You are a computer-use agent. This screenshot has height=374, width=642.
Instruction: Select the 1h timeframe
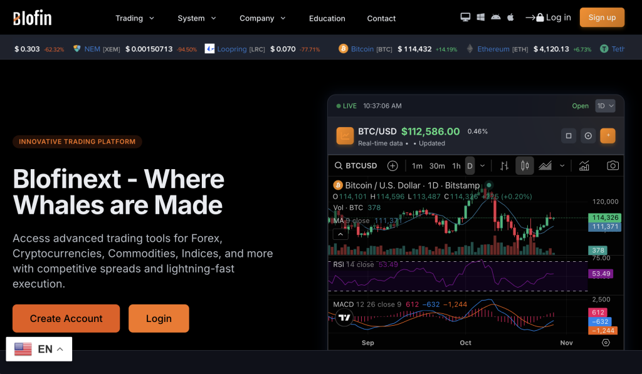[x=456, y=165]
